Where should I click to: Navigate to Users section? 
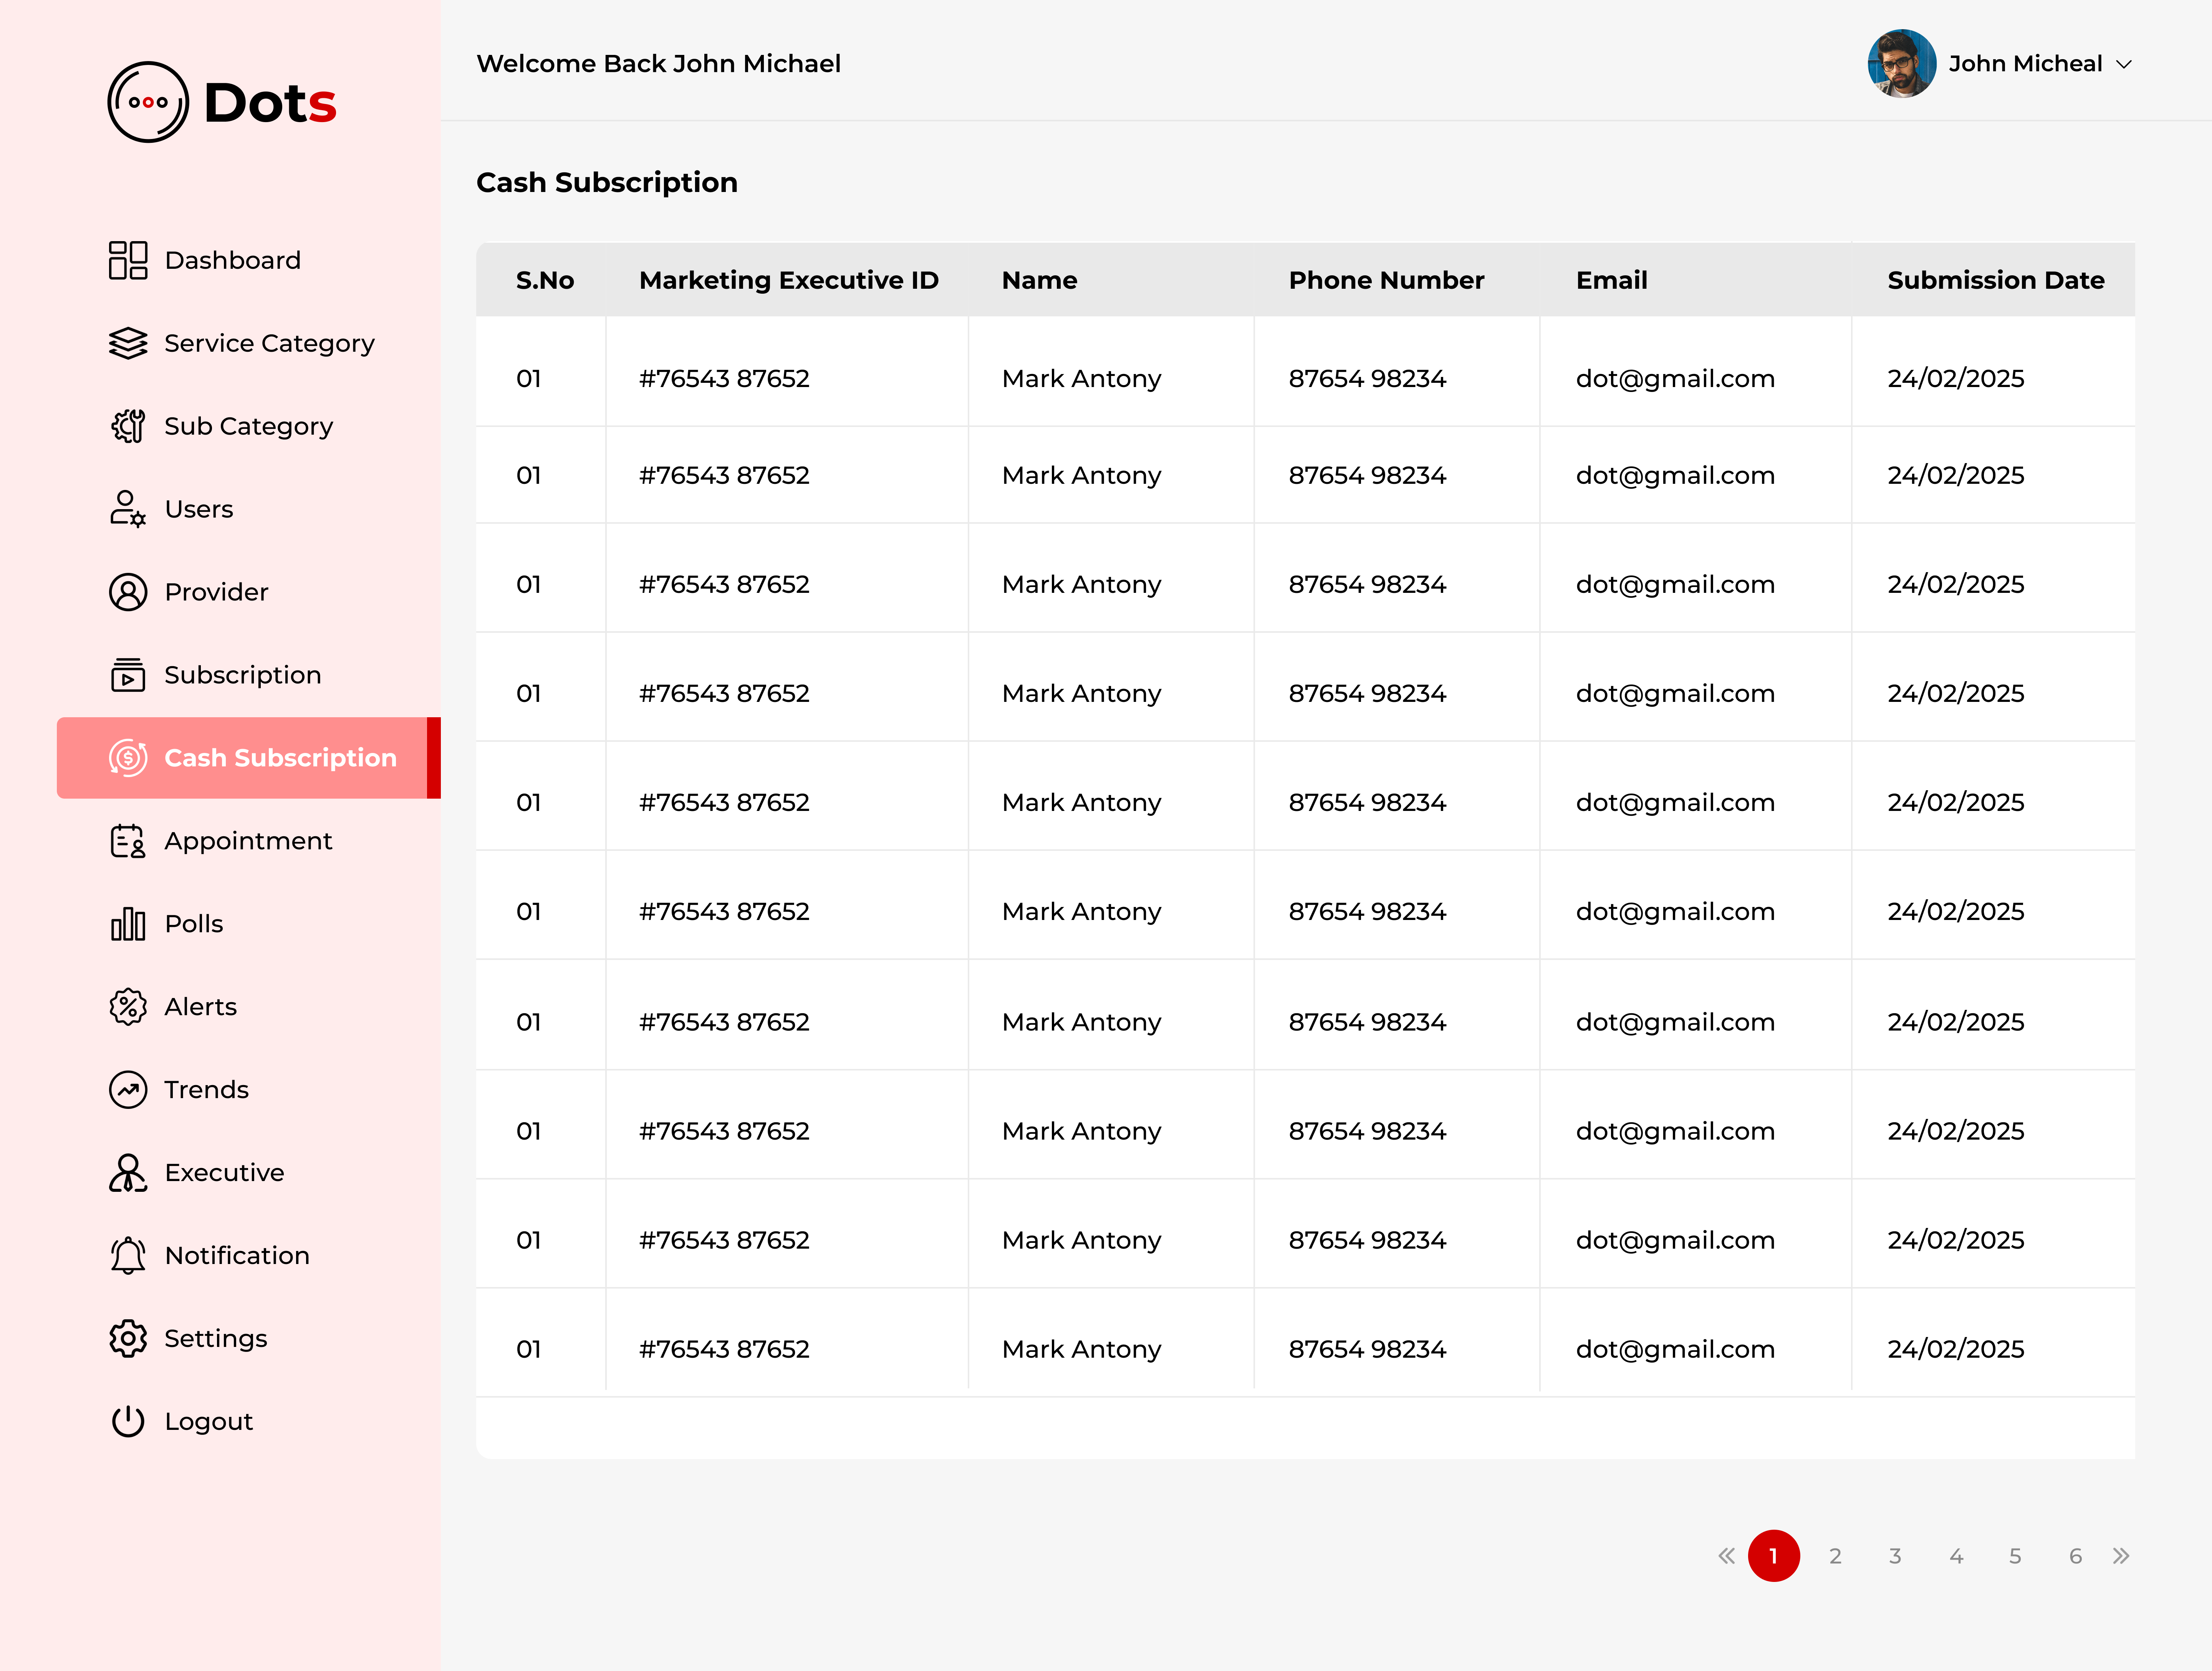click(x=198, y=510)
